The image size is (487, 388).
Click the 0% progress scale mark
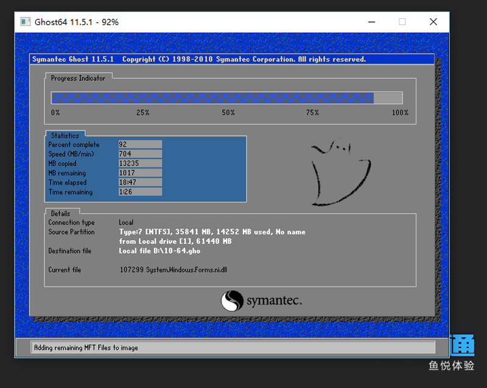[x=55, y=113]
